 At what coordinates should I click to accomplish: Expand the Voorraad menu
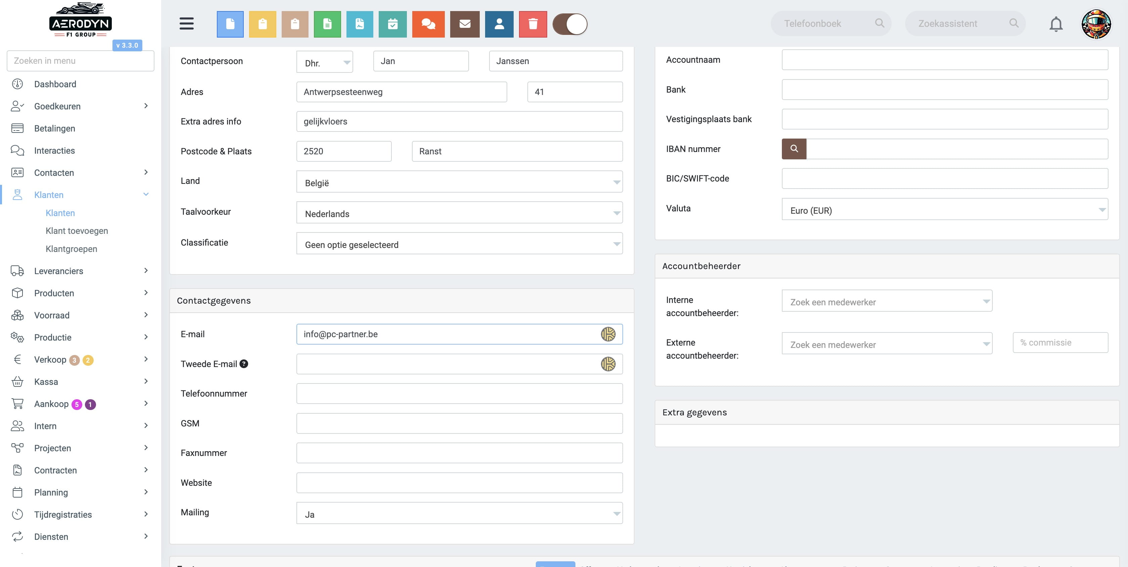click(x=81, y=315)
